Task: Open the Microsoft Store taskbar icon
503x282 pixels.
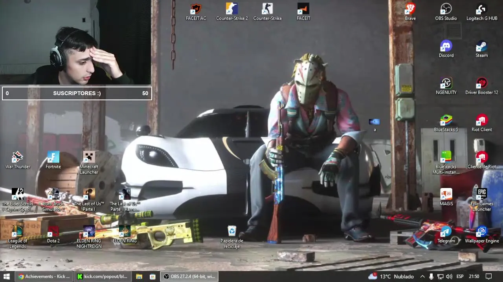Action: click(x=152, y=277)
